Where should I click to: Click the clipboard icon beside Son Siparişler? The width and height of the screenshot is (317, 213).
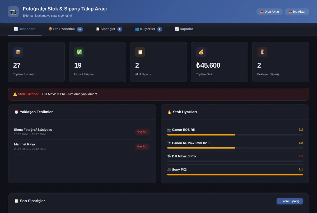pyautogui.click(x=16, y=201)
